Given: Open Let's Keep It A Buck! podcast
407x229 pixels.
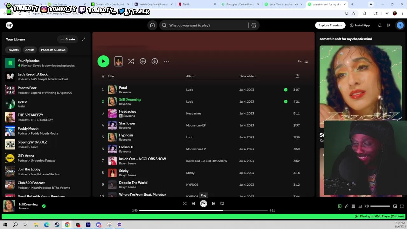Looking at the screenshot, I should click(x=46, y=77).
